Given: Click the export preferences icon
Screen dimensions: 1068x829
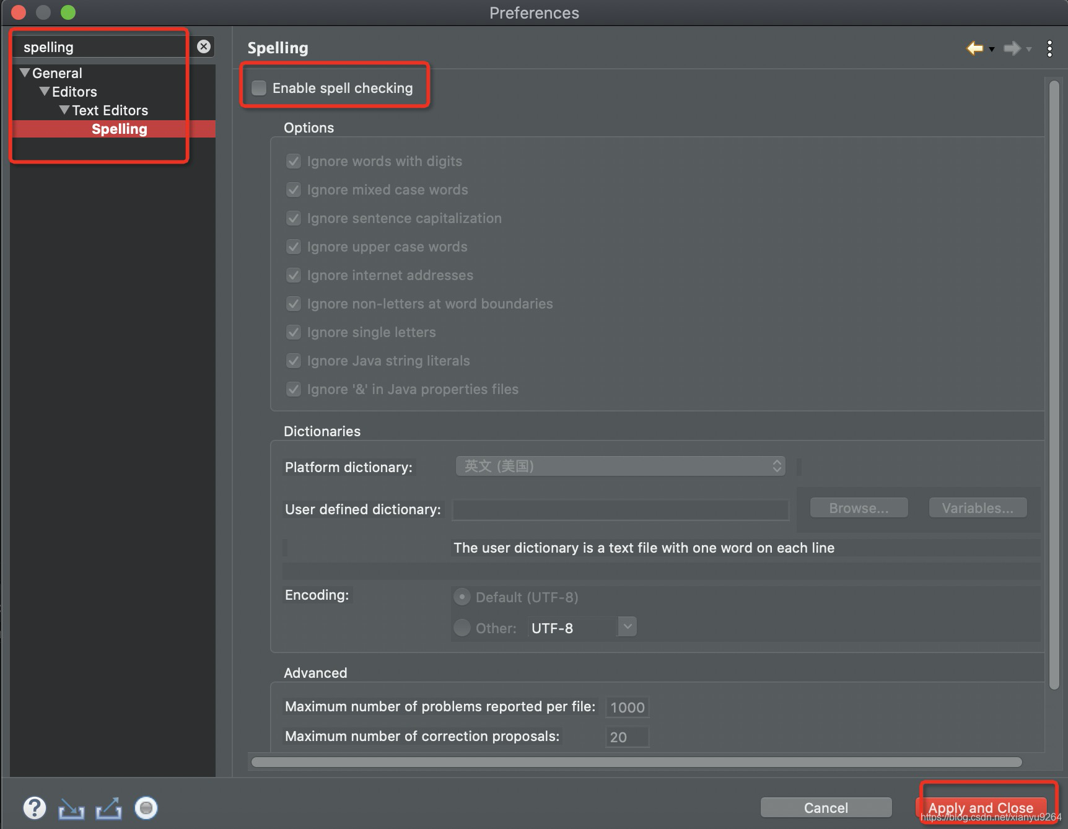Looking at the screenshot, I should 108,809.
